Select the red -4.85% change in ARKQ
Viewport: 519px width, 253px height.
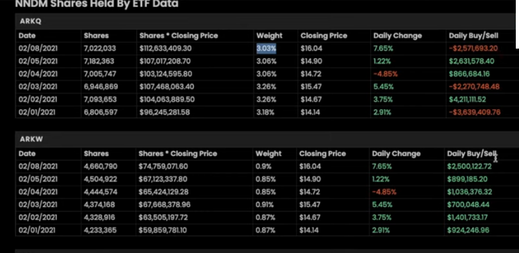(385, 74)
